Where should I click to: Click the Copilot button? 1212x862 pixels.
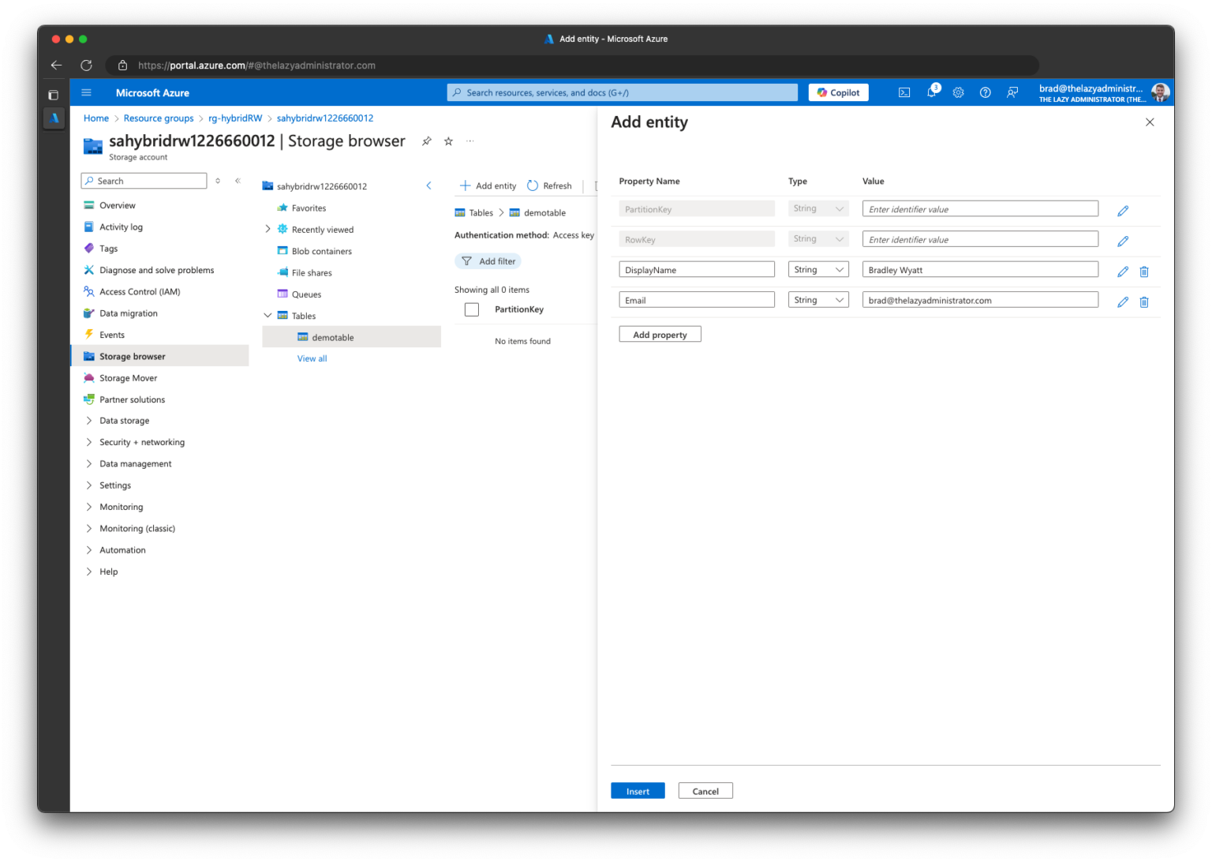coord(838,92)
